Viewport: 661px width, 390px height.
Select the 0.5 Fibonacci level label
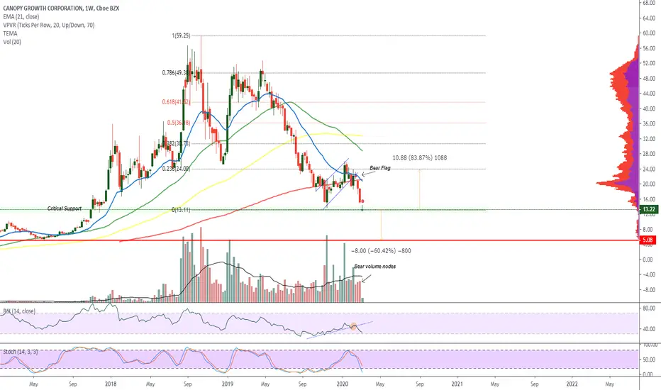tap(179, 123)
